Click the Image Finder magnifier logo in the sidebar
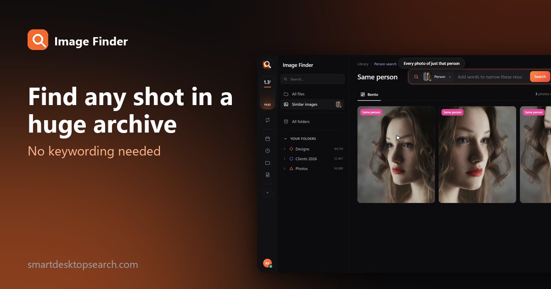The image size is (551, 289). point(267,65)
